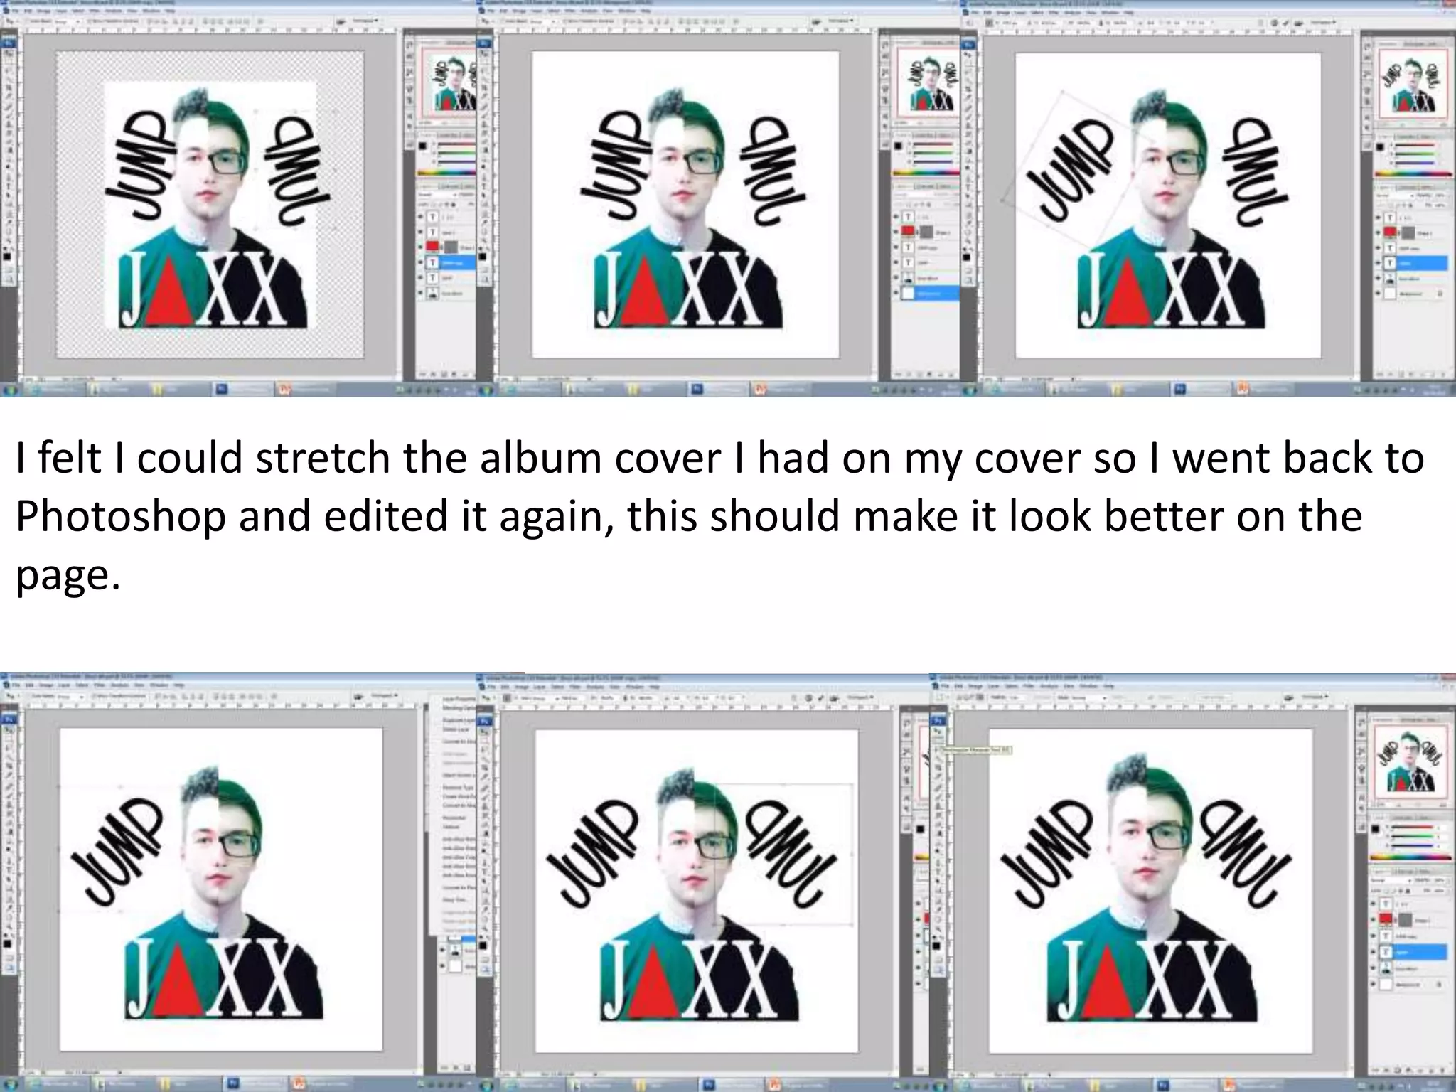
Task: Click Delete layer trash icon, bottom-right screenshot
Action: tap(1443, 1071)
